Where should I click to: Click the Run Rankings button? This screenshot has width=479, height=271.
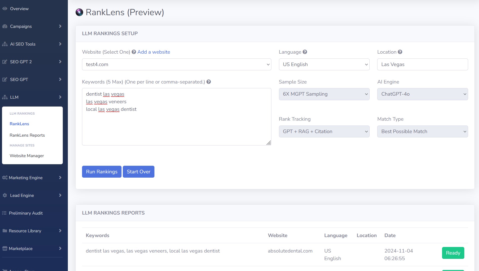pos(102,172)
